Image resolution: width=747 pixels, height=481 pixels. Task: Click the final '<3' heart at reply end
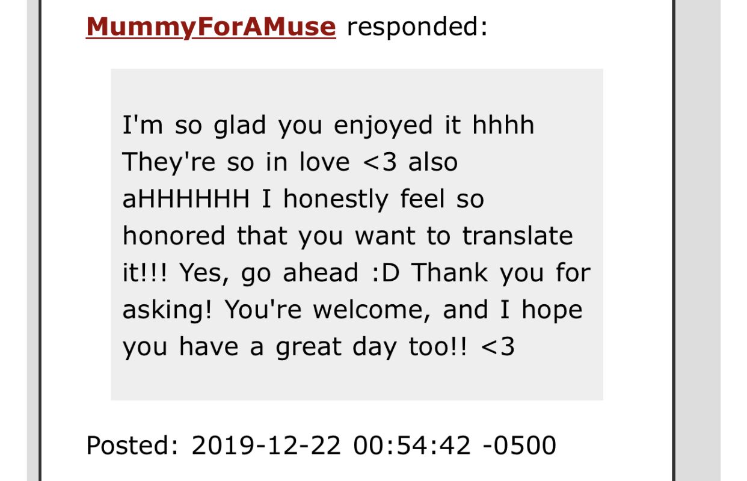(x=497, y=348)
